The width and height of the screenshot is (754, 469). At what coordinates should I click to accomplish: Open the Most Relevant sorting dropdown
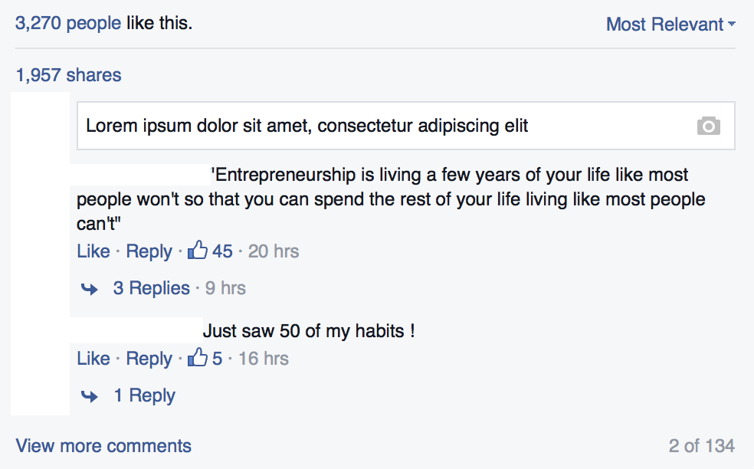coord(670,25)
